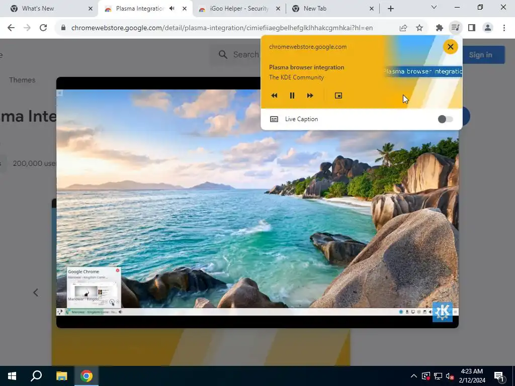
Task: Open the tab search dropdown chevron
Action: [x=434, y=7]
